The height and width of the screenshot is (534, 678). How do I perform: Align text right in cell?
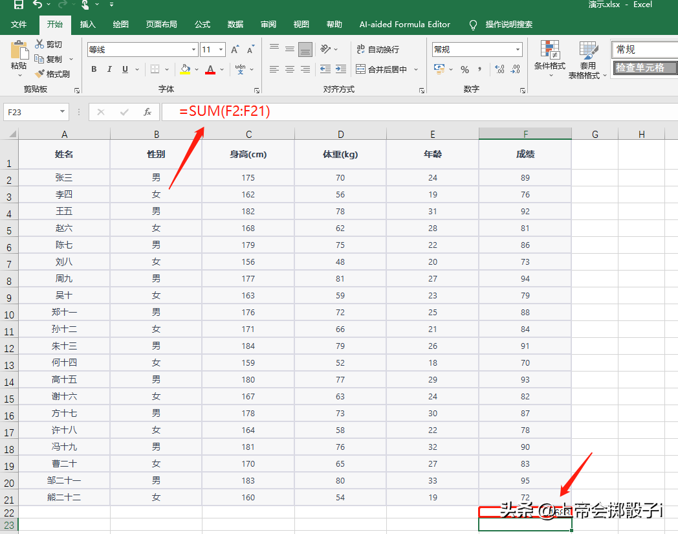(305, 69)
